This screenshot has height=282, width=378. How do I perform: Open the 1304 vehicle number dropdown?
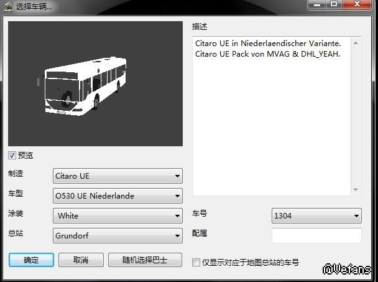316,215
